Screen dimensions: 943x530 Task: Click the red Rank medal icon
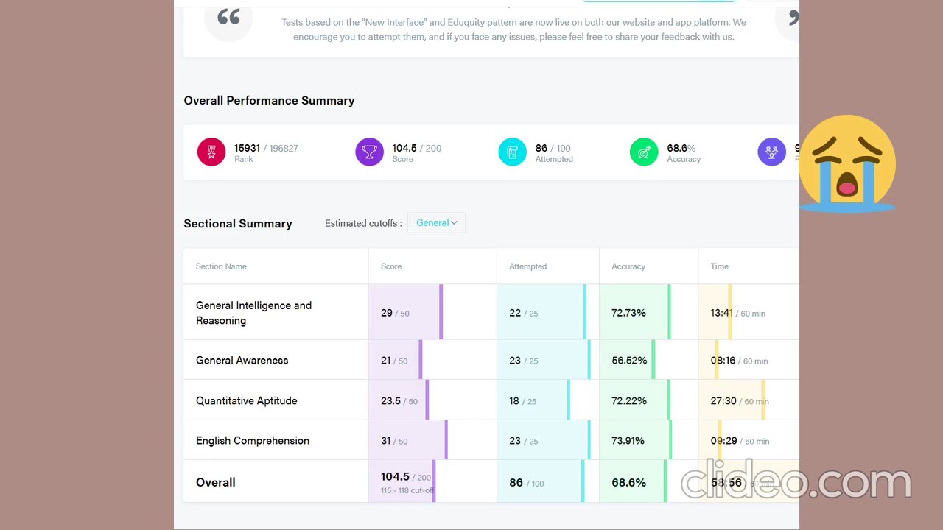point(211,152)
